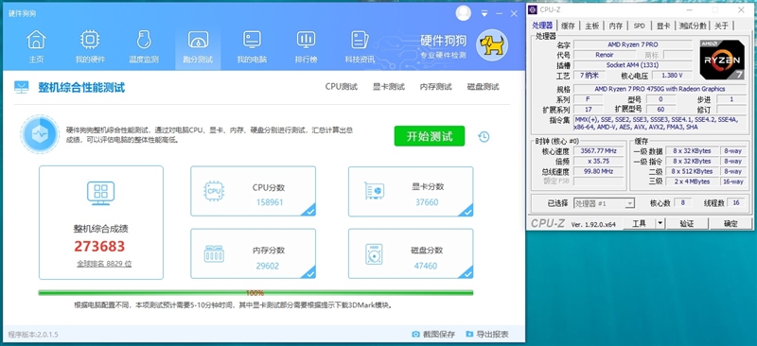This screenshot has height=346, width=757.
Task: Click the 验证 button in CPU-Z
Action: (687, 223)
